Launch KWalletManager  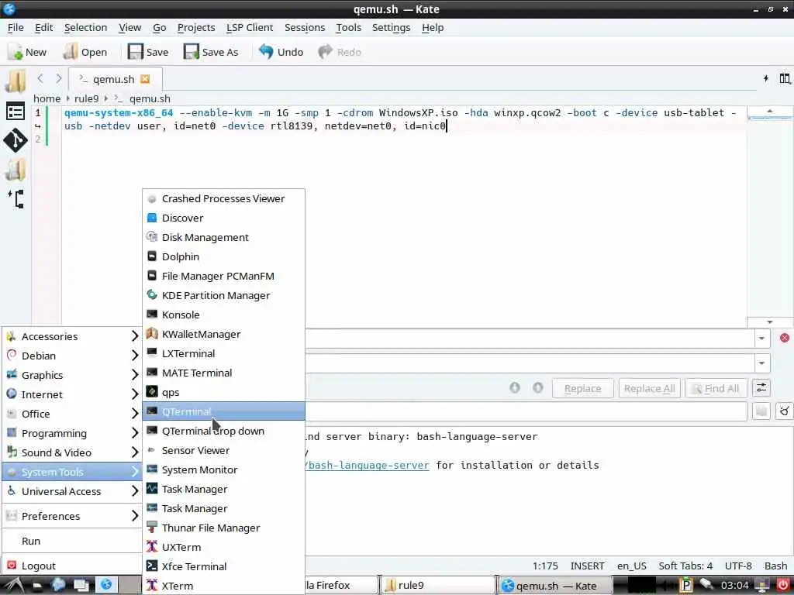click(x=223, y=334)
